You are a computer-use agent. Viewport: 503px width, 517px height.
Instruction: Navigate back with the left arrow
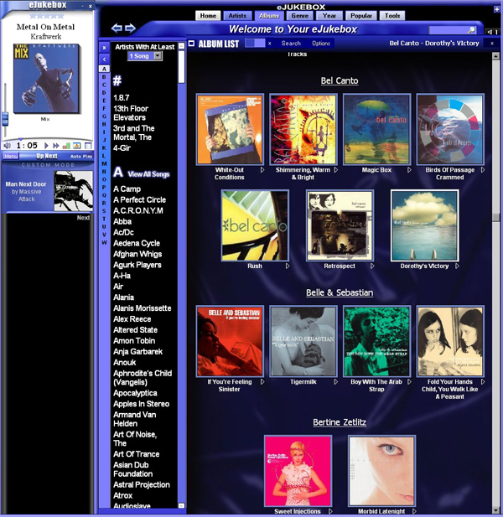(117, 28)
